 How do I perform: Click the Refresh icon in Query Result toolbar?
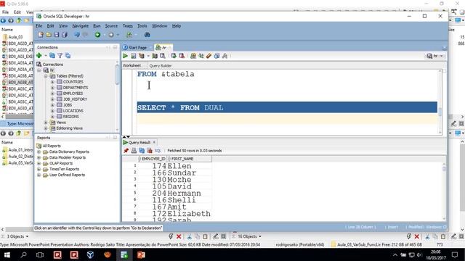point(142,151)
